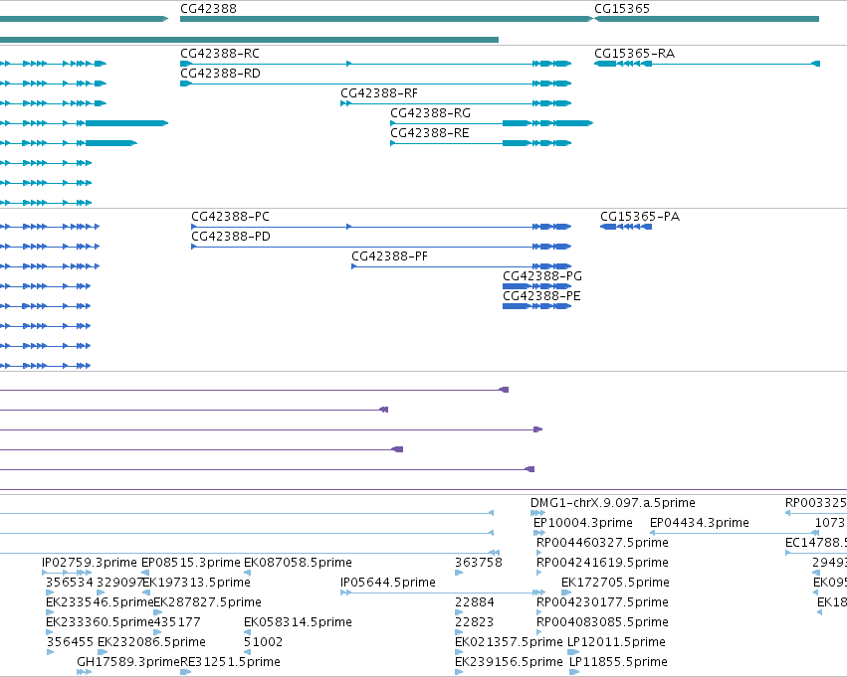Open the LP12011.5prime feature
Screen dimensions: 847x677
pyautogui.click(x=616, y=642)
